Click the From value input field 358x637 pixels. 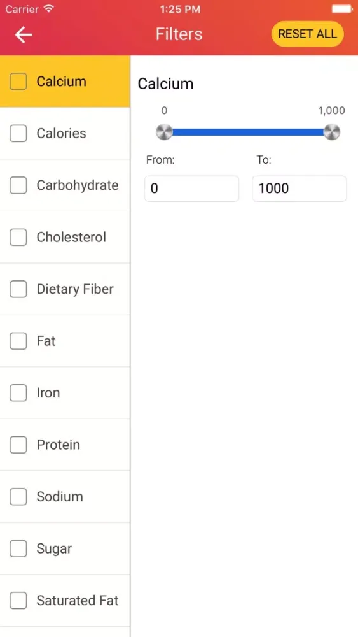point(192,189)
